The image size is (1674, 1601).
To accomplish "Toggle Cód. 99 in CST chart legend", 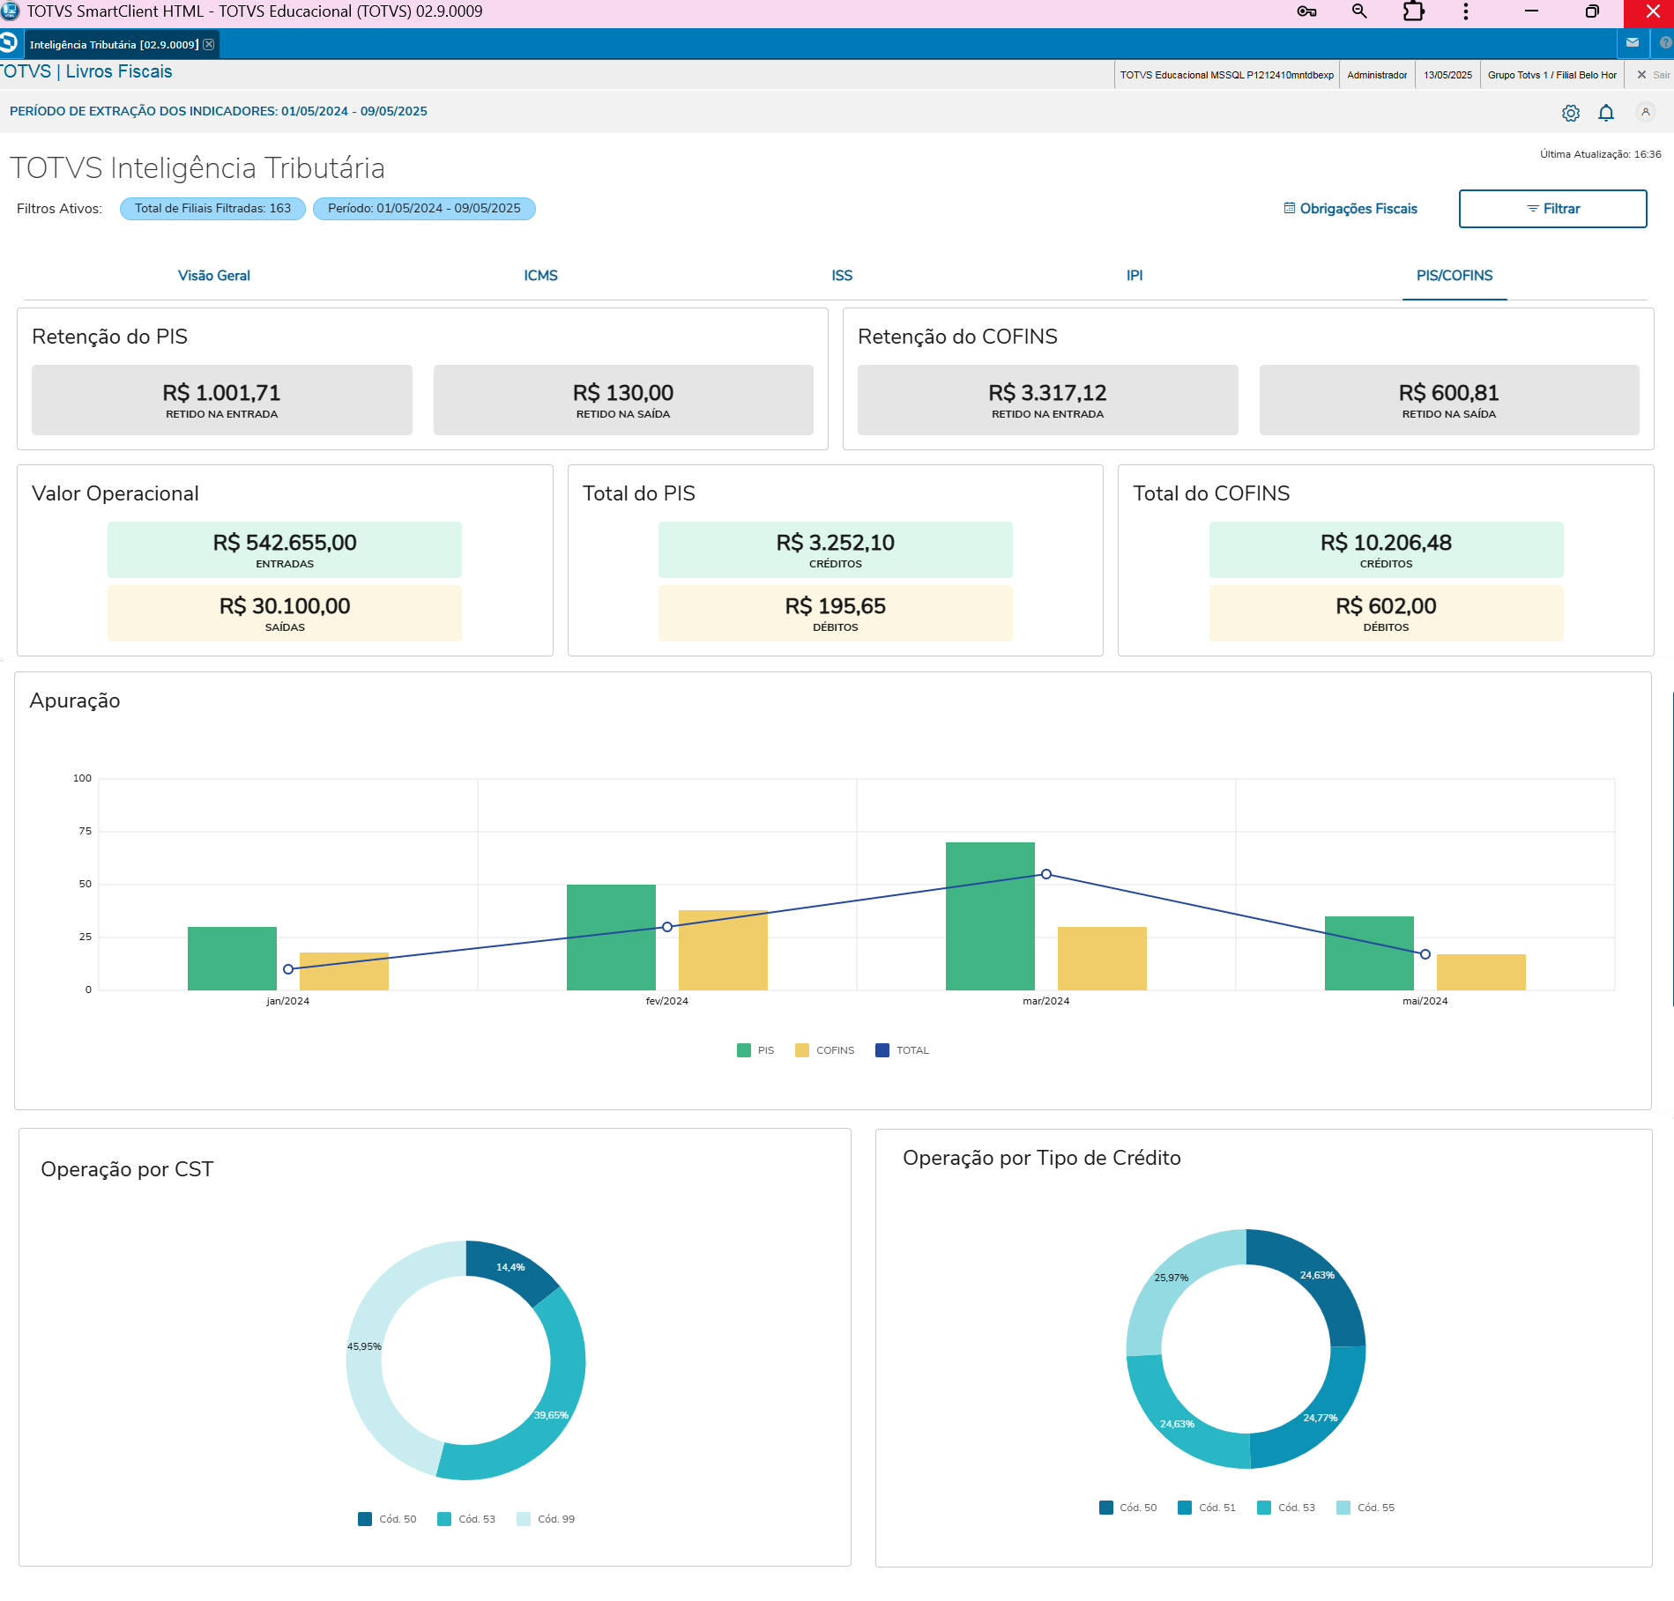I will [x=546, y=1519].
